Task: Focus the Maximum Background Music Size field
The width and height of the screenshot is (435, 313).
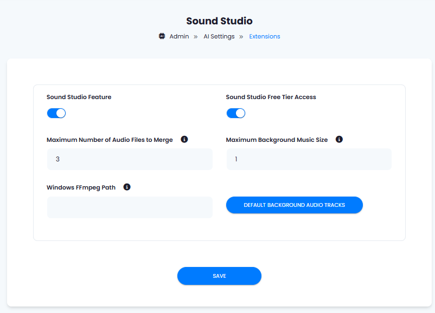Action: (x=309, y=159)
